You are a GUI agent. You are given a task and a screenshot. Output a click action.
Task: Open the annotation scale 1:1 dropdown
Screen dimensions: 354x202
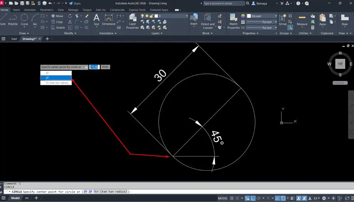317,198
